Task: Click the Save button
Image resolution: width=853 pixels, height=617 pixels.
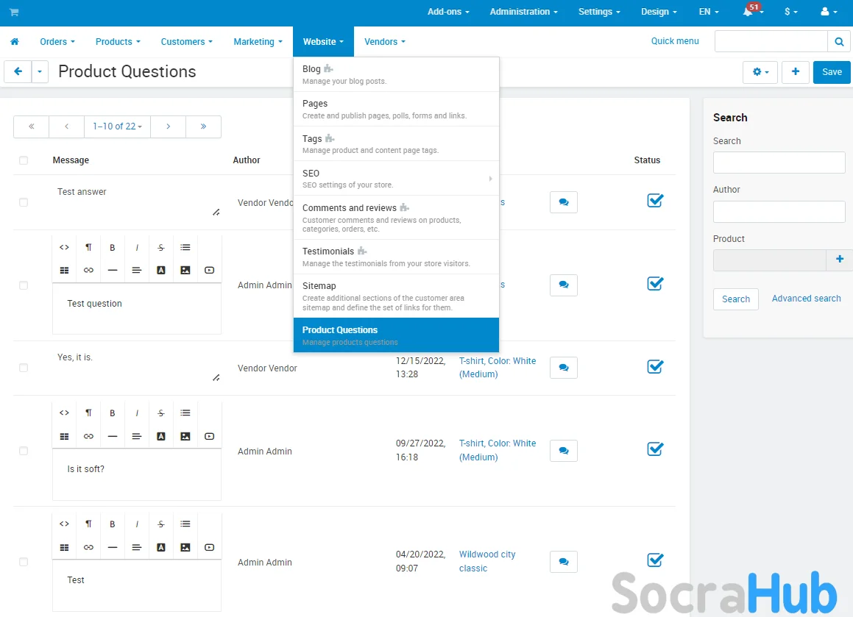Action: pos(832,72)
